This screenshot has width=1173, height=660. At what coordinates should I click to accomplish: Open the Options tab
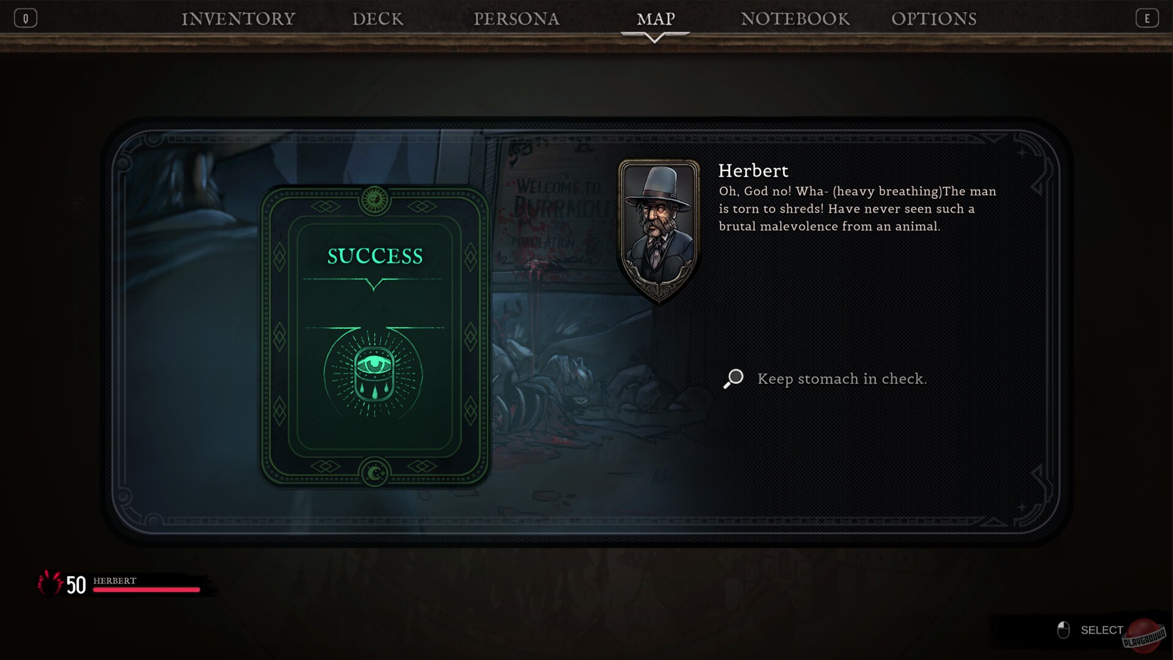click(x=934, y=19)
